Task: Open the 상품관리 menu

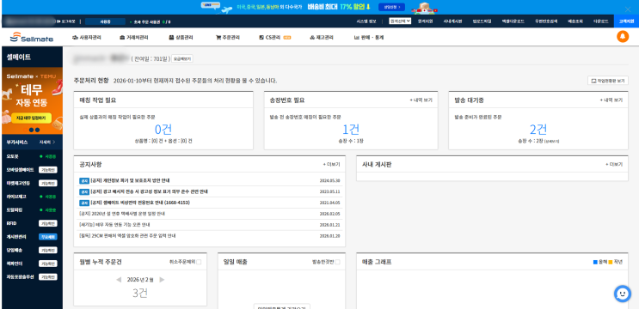Action: coord(181,38)
